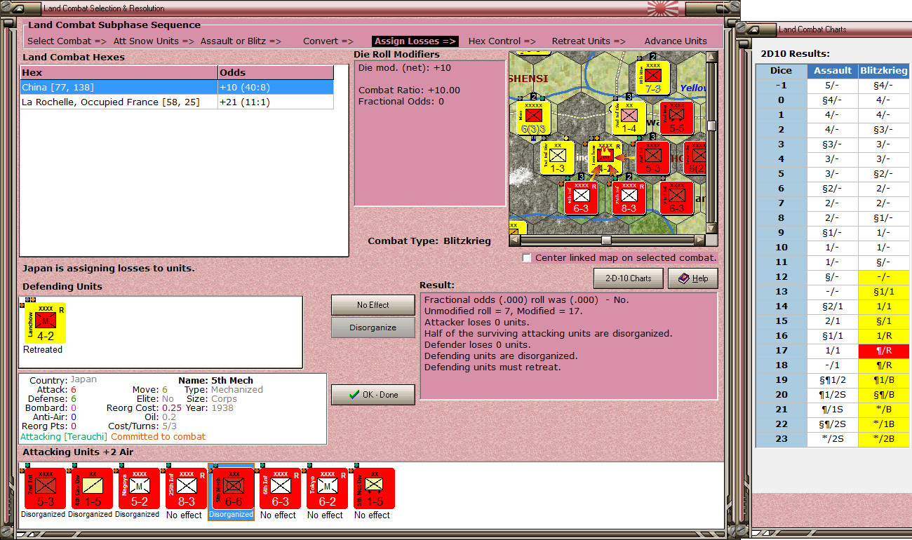Click the Assault column header in charts
The height and width of the screenshot is (540, 912).
832,70
